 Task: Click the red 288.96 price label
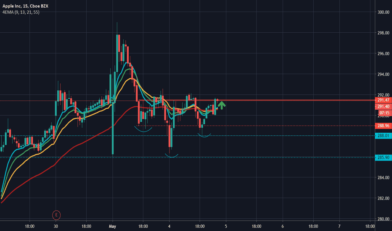tap(383, 126)
